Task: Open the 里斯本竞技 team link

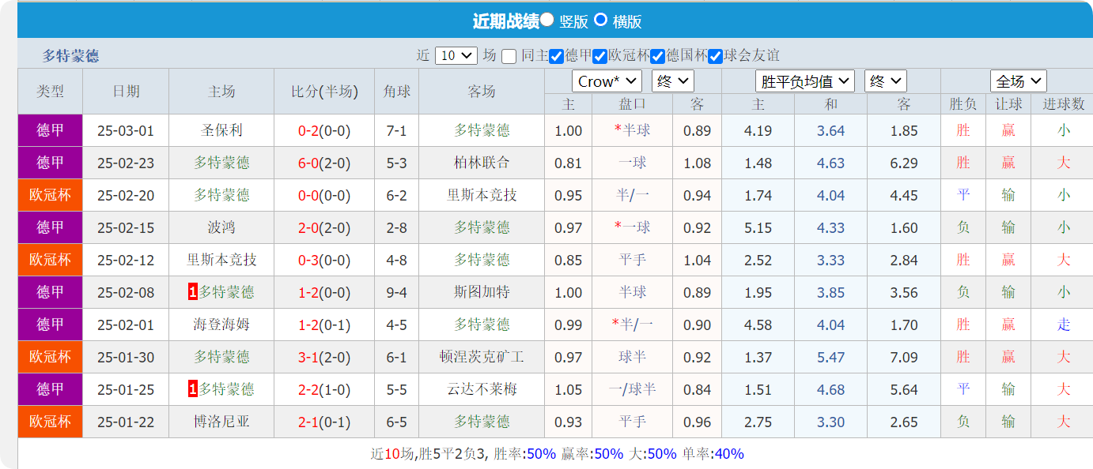Action: click(x=481, y=195)
